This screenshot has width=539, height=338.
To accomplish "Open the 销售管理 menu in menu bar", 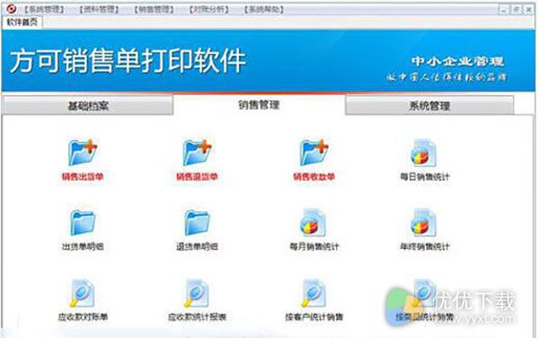I will 154,9.
